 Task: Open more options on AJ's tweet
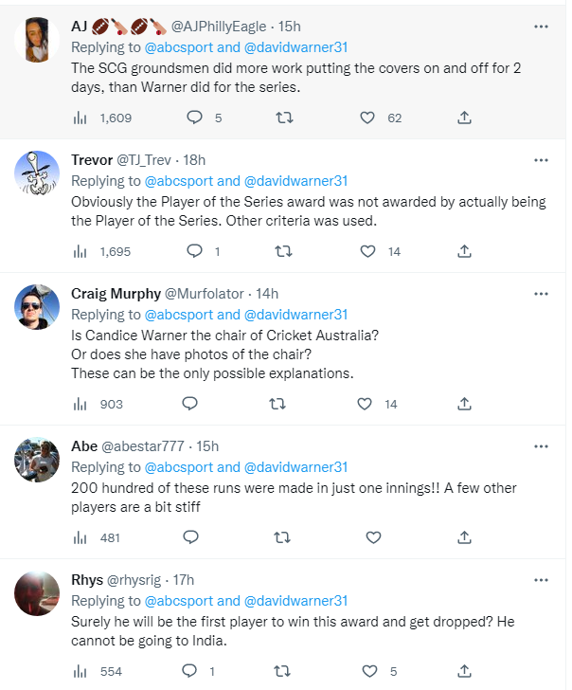tap(541, 27)
